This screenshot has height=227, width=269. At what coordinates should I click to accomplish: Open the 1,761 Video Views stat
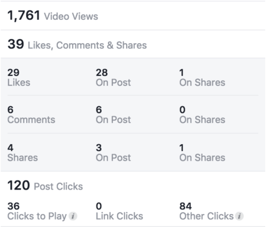(x=53, y=16)
